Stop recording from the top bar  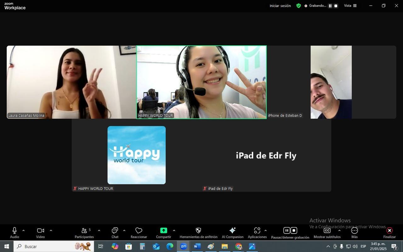click(336, 6)
